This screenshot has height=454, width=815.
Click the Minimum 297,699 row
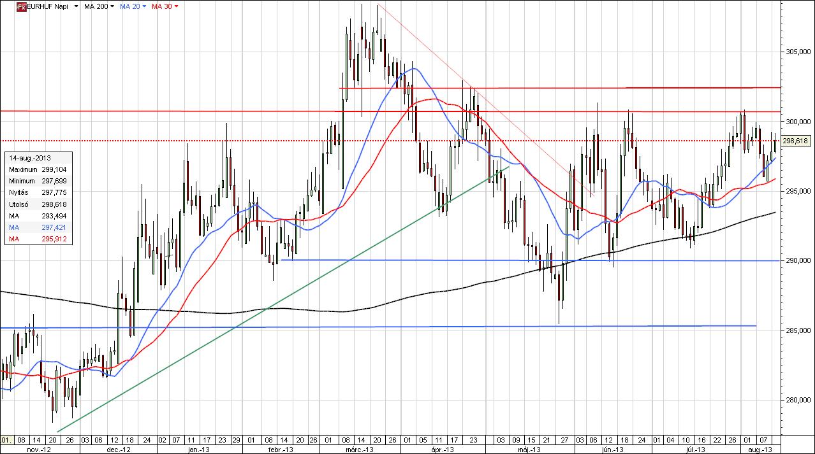37,181
